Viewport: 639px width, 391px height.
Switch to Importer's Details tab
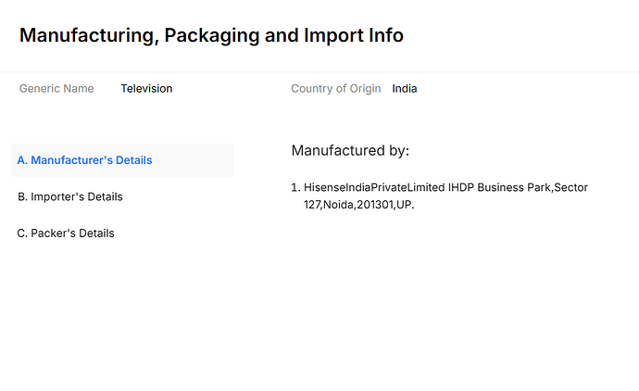tap(70, 196)
